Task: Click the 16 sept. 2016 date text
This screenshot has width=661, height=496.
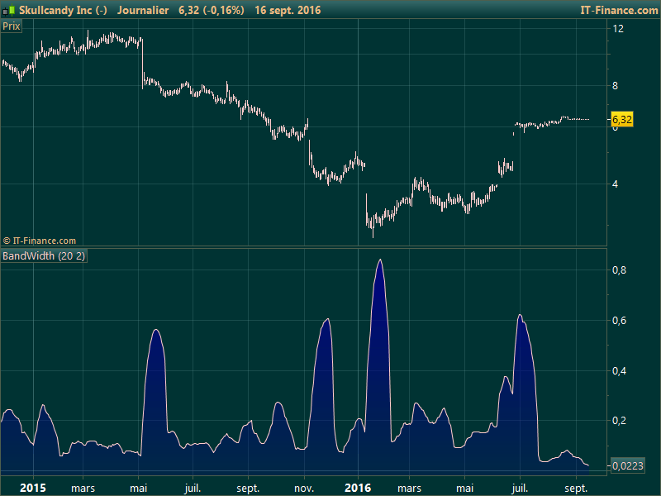Action: [288, 10]
